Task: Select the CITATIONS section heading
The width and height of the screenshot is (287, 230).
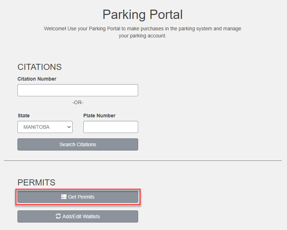Action: tap(40, 67)
